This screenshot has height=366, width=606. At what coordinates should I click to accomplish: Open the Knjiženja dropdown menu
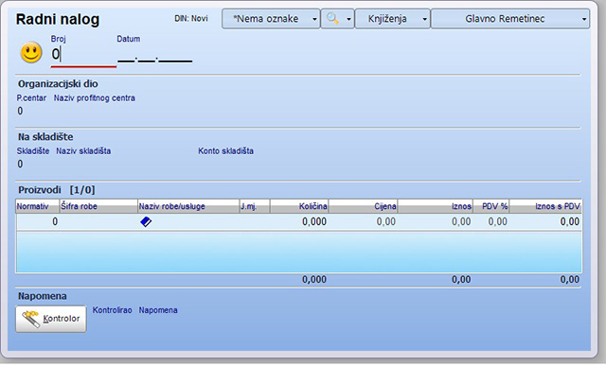pos(392,19)
